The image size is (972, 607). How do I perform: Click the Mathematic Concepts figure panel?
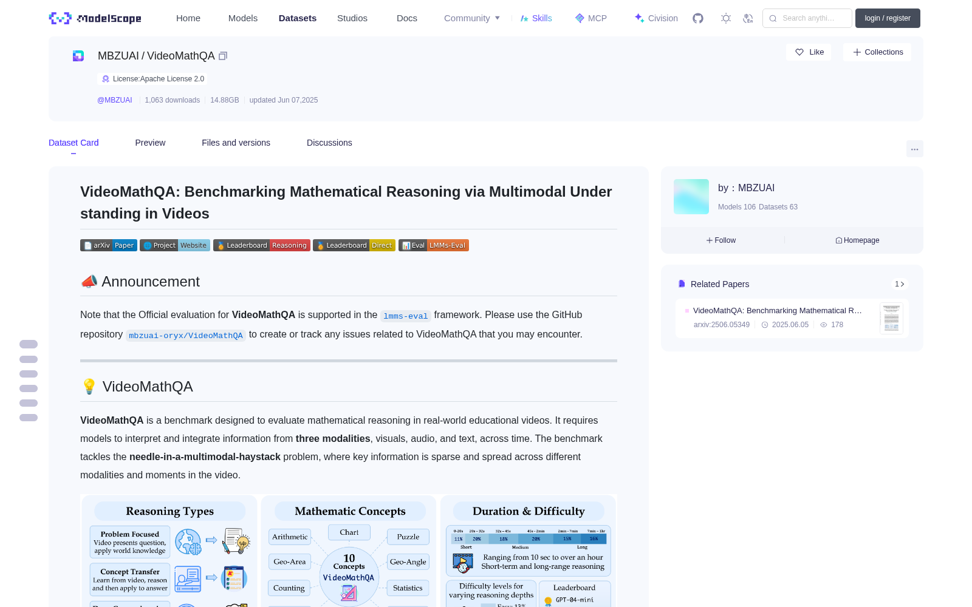349,551
